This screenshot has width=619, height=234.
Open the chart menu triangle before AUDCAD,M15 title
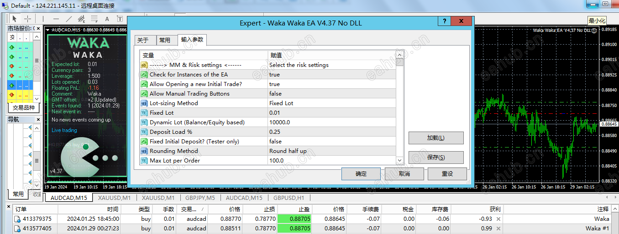[48, 30]
